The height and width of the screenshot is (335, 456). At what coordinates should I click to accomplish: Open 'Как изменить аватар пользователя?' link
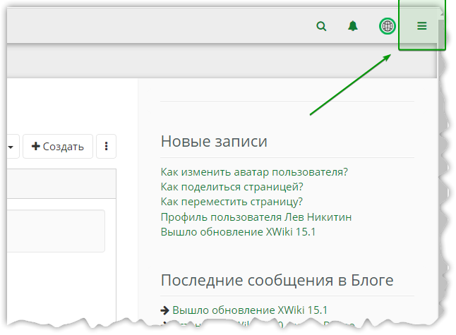click(x=254, y=171)
